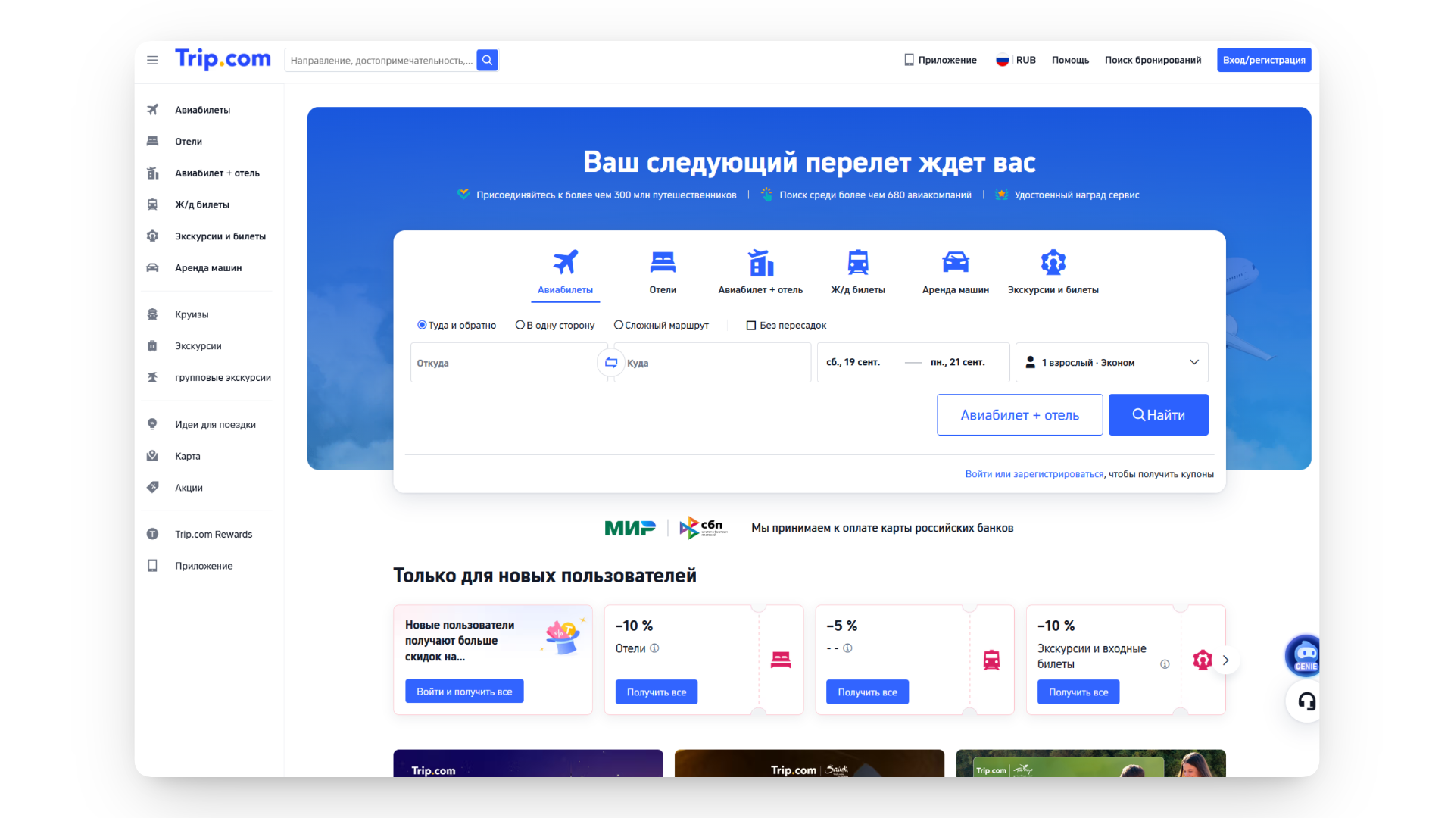Open the RUB currency selector
This screenshot has height=818, width=1454.
click(1016, 60)
